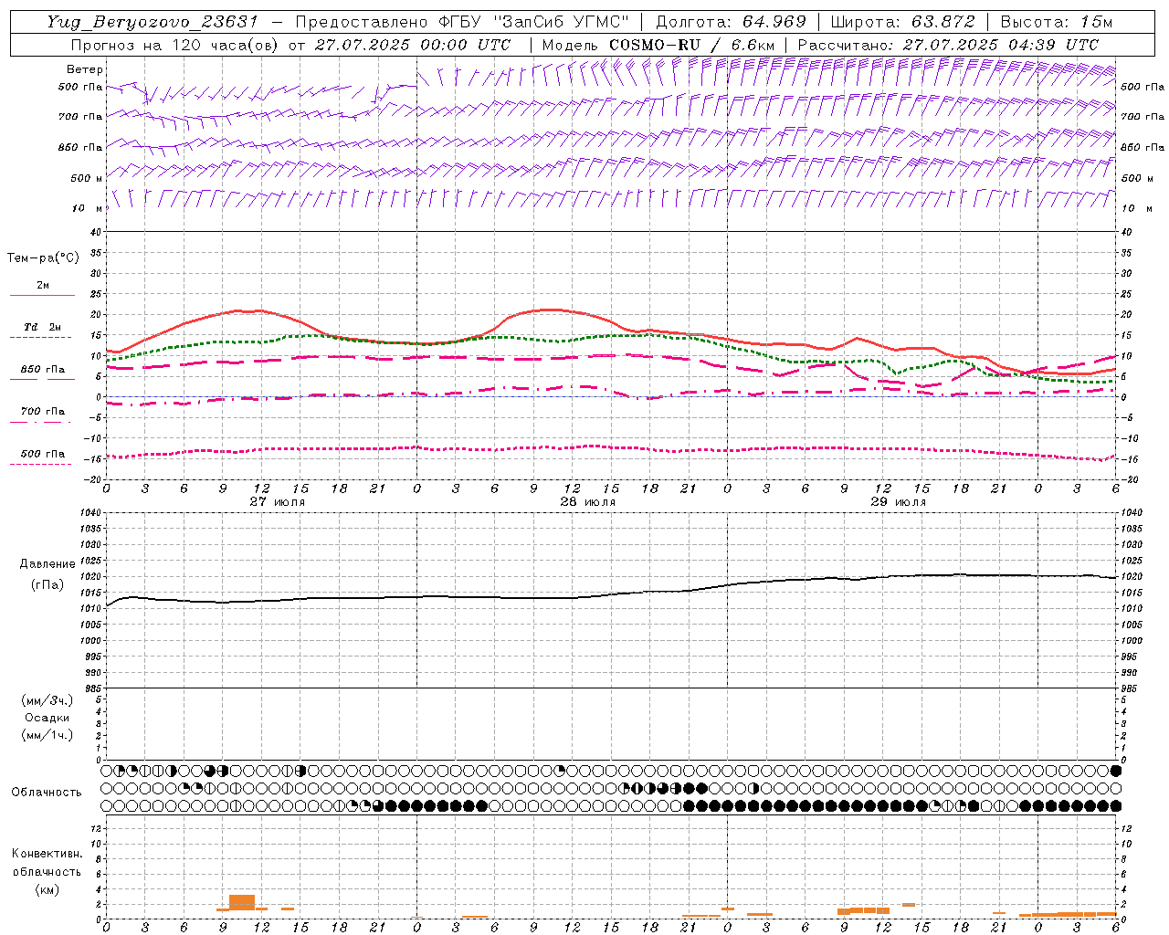
Task: Select the Рассчитано: 27.07.2025 04:39 UTC text
Action: [x=948, y=45]
